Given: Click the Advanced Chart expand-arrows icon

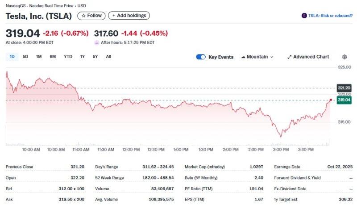Looking at the screenshot, I should pyautogui.click(x=289, y=57).
